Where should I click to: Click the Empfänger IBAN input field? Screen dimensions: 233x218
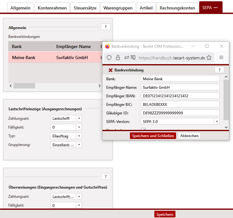click(180, 96)
